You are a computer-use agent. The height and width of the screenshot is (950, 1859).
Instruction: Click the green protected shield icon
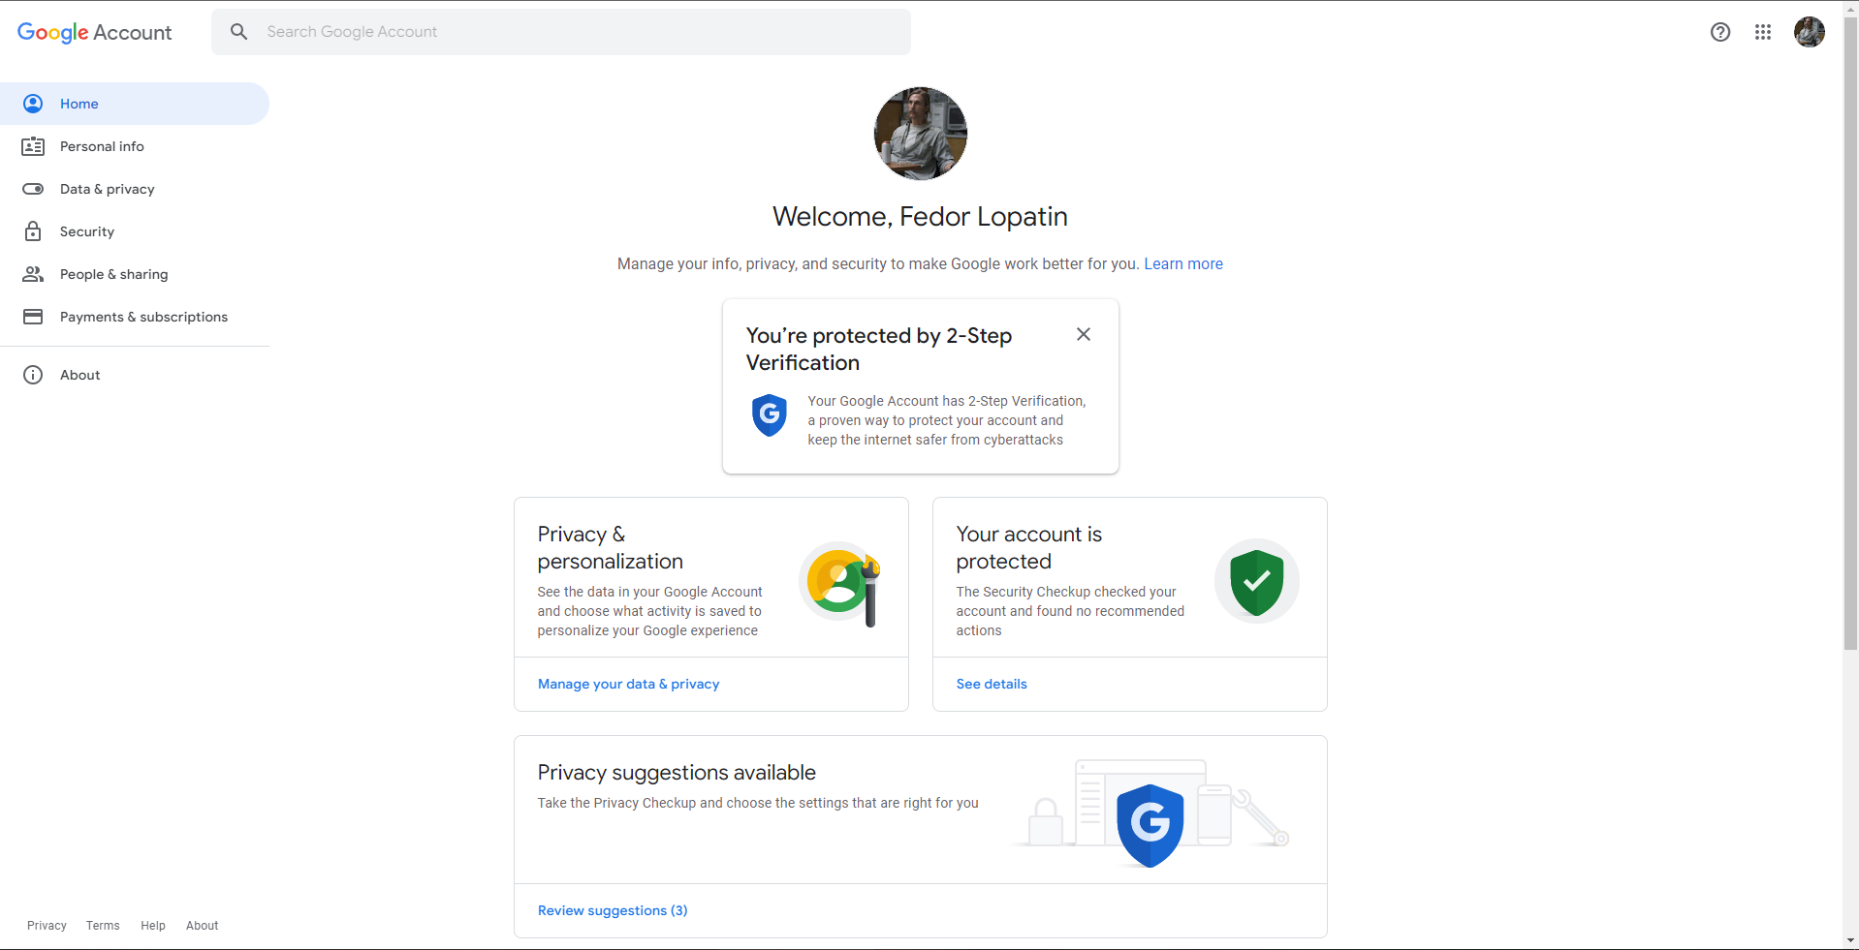coord(1257,581)
